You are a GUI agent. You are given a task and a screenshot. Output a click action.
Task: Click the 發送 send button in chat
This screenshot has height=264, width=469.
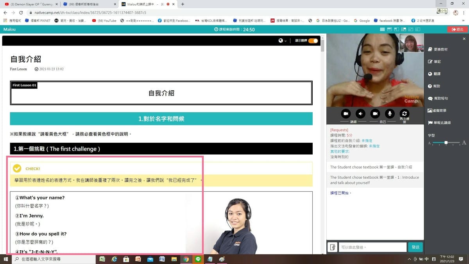(415, 247)
